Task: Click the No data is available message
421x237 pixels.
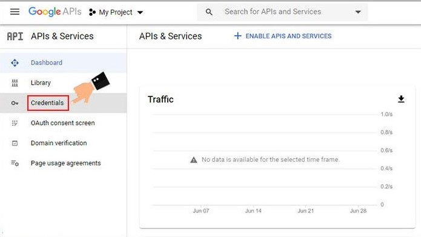Action: (x=271, y=159)
